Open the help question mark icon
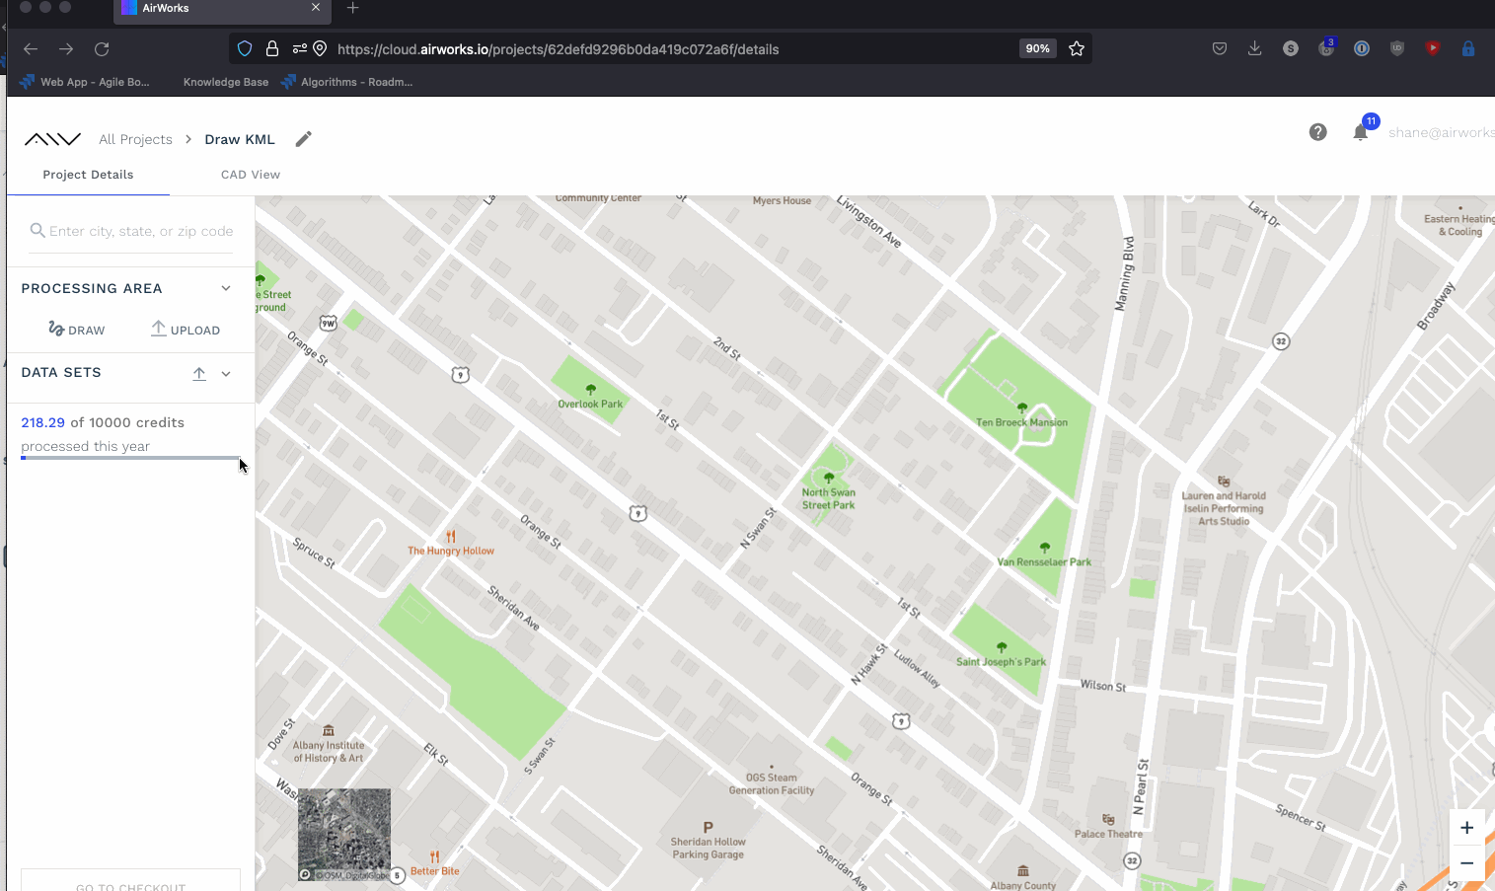The image size is (1495, 891). coord(1318,132)
